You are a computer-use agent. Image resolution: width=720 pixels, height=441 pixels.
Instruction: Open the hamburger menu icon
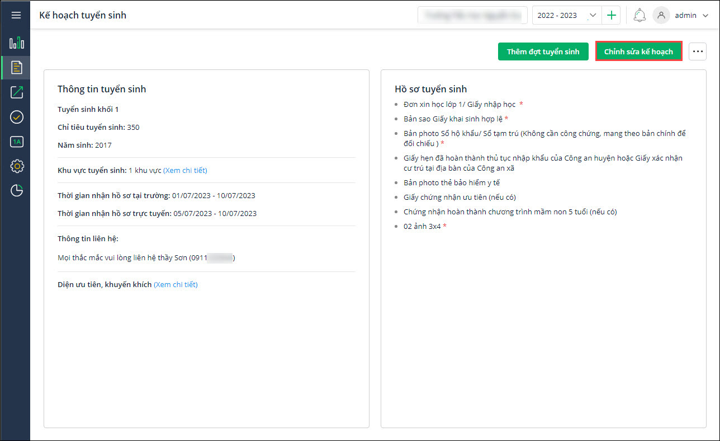click(16, 15)
